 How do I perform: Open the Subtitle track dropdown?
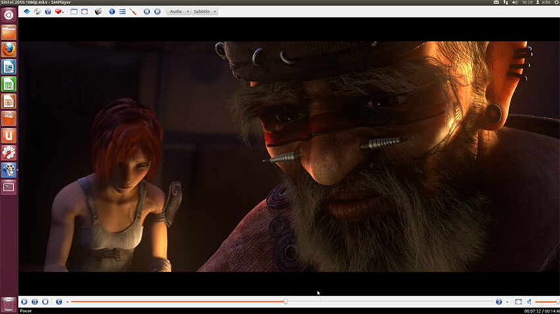pos(205,12)
